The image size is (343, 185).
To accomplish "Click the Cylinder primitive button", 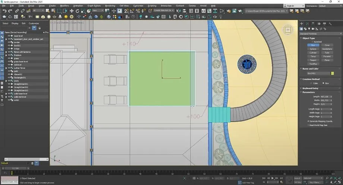I will (313, 53).
